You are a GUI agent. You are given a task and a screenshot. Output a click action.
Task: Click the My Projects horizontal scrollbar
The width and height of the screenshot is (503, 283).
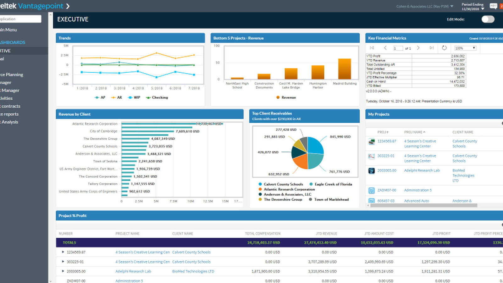[x=423, y=205]
